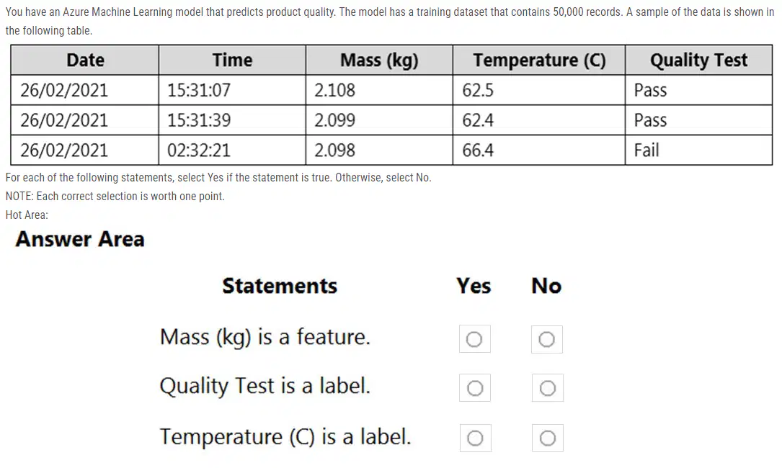Click the Statements column heading
782x468 pixels.
pyautogui.click(x=280, y=286)
